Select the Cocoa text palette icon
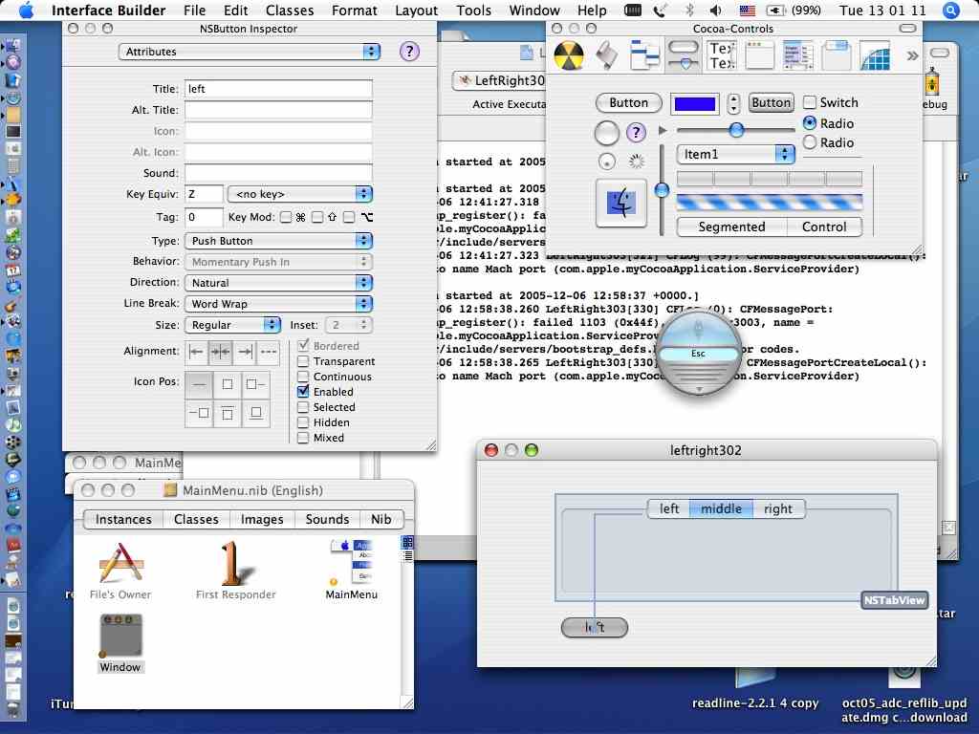 coord(722,55)
